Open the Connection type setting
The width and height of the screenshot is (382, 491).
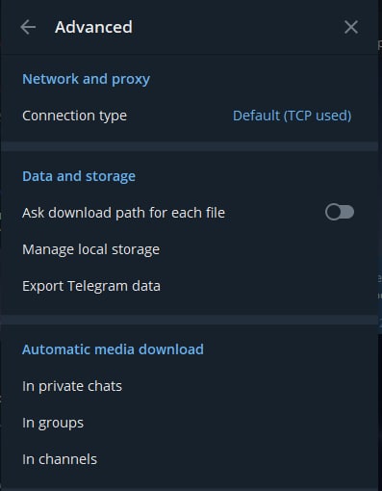pos(190,116)
